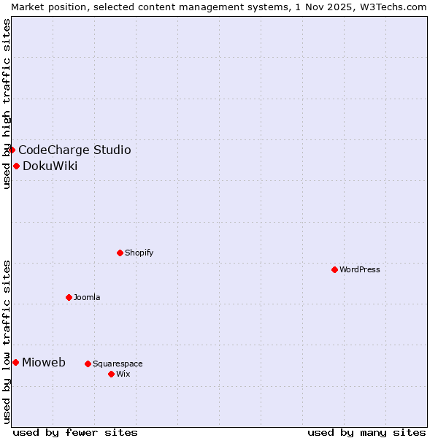Click the Joomla red diamond marker
This screenshot has height=438, width=438.
[x=69, y=297]
